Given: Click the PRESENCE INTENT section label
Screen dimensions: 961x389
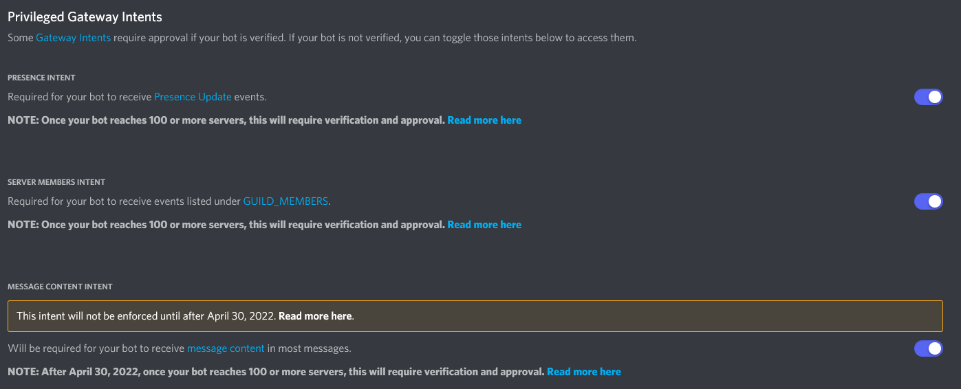Looking at the screenshot, I should point(41,78).
